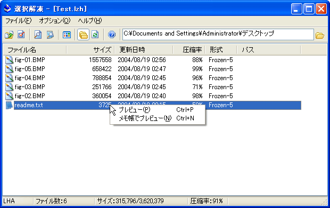Image resolution: width=330 pixels, height=208 pixels.
Task: Click the date 2004/08/19 02:47
Action: coord(142,69)
